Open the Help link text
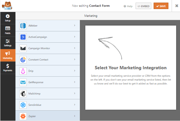Viewport: 180px width, 121px height. 130,6
